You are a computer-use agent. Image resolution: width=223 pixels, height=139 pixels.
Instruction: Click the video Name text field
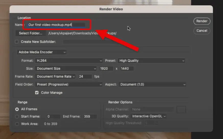(56, 25)
